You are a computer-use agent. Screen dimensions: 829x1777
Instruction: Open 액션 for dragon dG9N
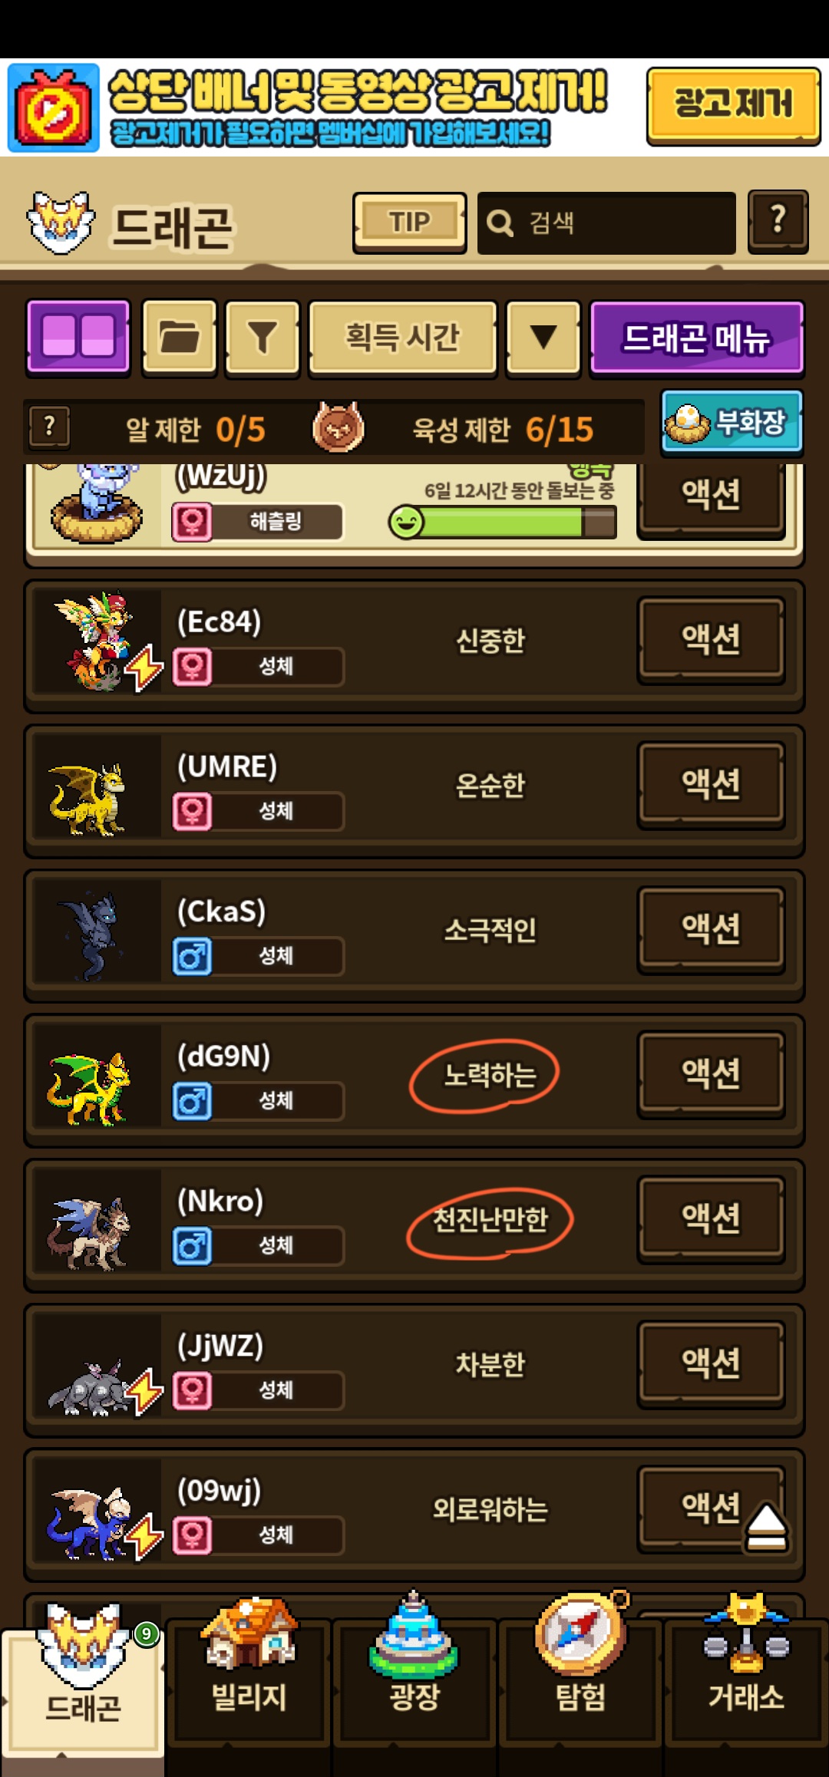712,1074
